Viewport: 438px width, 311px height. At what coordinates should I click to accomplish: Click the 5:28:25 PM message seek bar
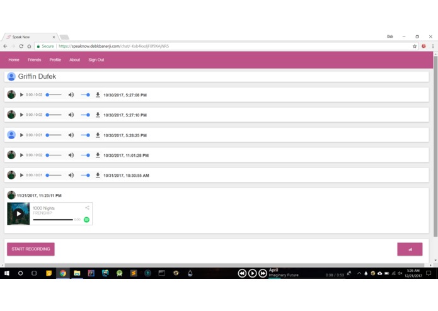coord(54,135)
